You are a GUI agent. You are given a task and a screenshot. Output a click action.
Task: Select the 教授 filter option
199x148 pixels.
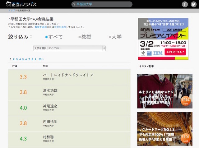click(x=84, y=37)
